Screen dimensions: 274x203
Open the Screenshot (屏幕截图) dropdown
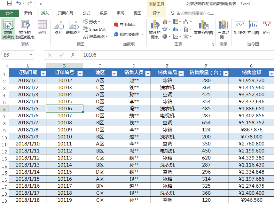[x=95, y=36]
